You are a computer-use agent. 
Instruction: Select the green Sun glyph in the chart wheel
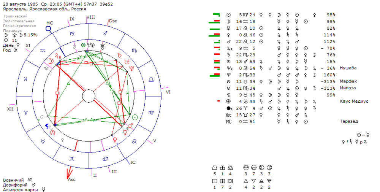(135, 117)
